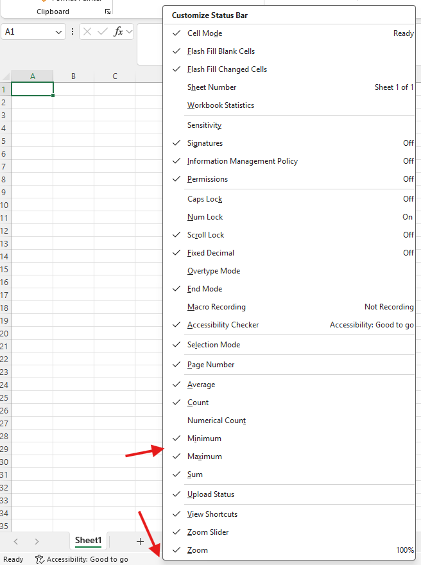This screenshot has width=421, height=565.
Task: Click the Customize Status Bar title
Action: tap(210, 15)
